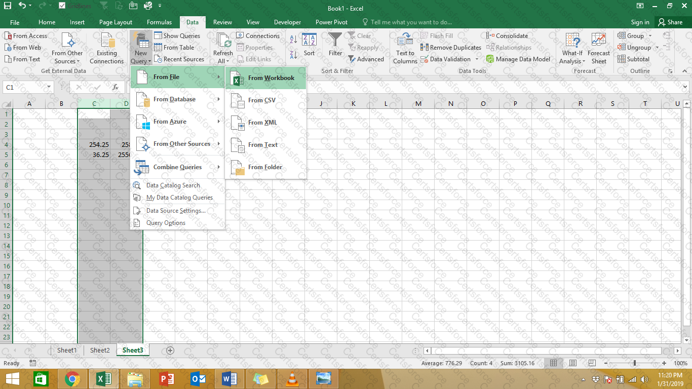
Task: Switch to the Page Layout view in the status bar
Action: point(572,363)
